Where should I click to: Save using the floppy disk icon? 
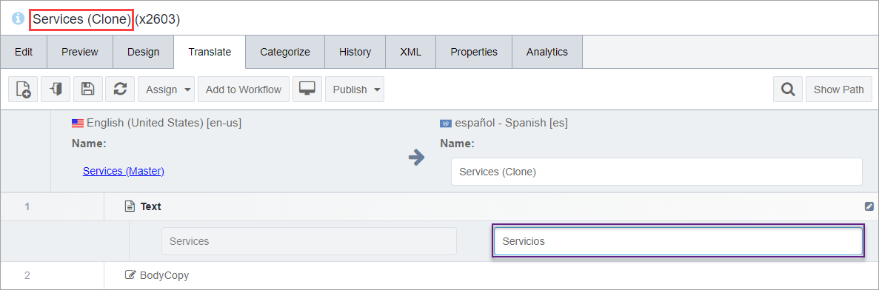click(x=88, y=90)
